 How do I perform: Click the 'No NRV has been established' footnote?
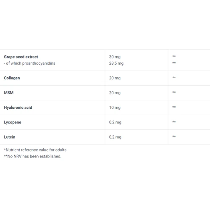coord(33,156)
